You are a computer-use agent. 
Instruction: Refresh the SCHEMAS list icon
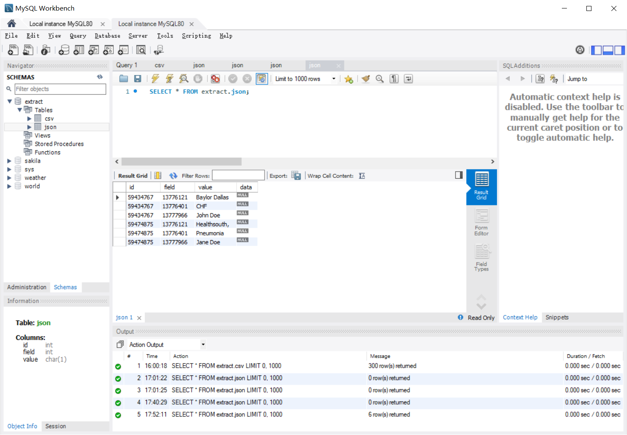(x=100, y=77)
